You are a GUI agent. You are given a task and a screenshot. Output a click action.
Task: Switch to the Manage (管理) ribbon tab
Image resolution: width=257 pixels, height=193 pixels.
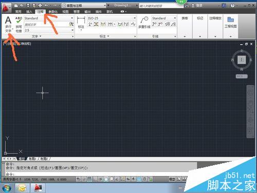[x=77, y=12]
